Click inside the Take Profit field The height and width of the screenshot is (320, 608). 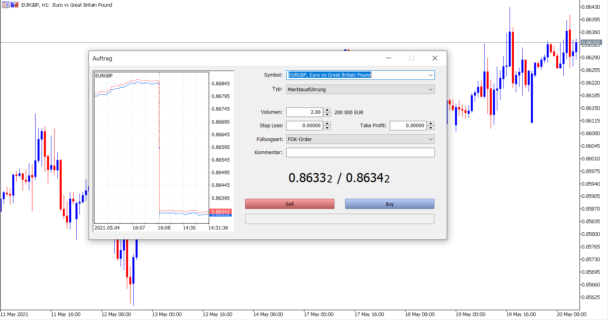409,125
